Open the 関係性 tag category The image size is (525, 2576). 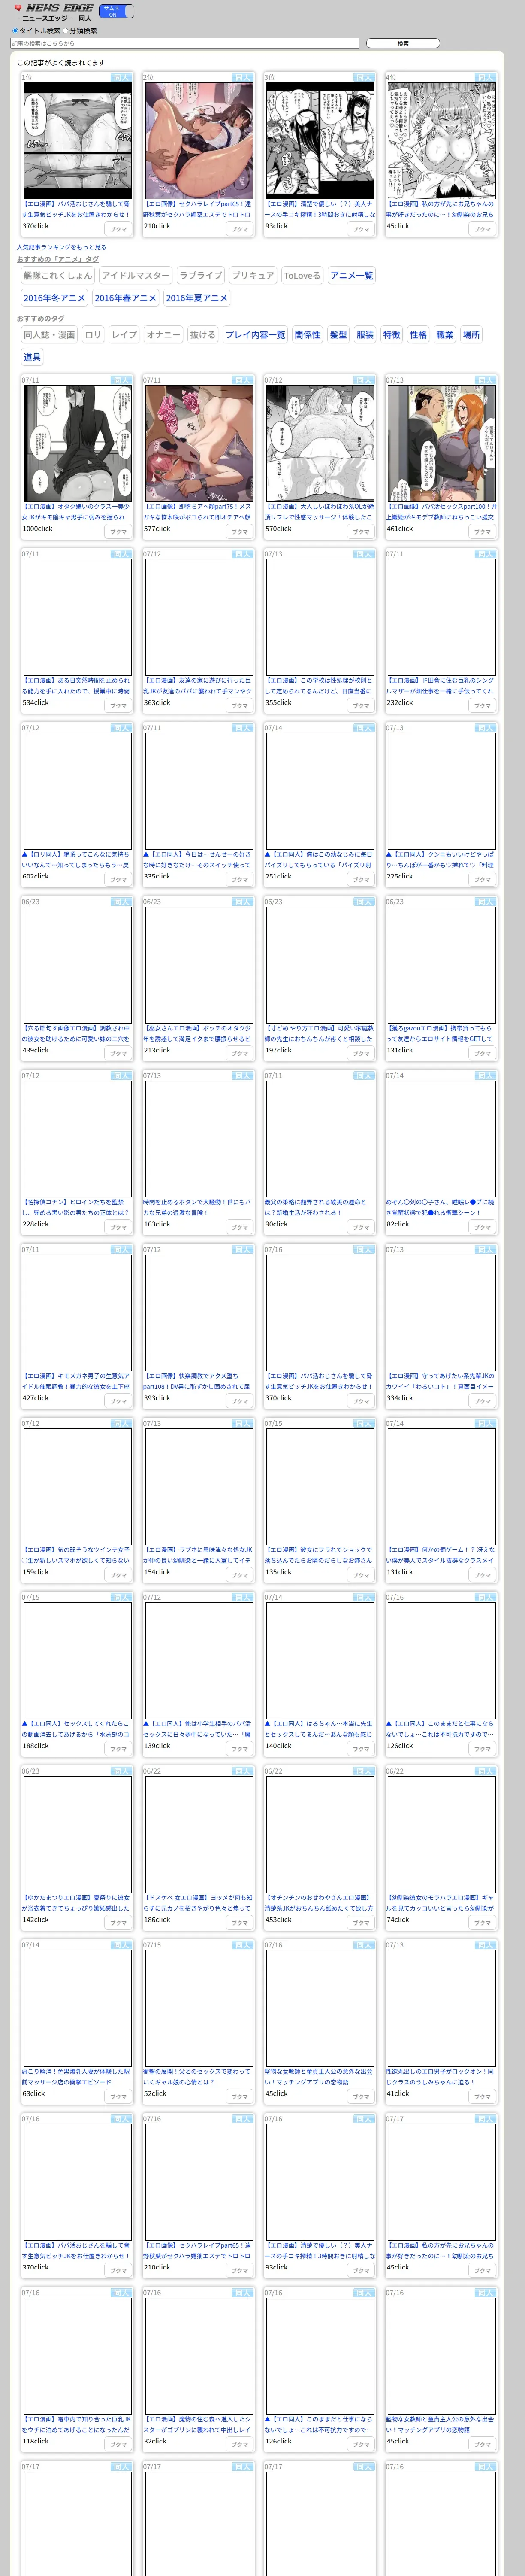[308, 335]
